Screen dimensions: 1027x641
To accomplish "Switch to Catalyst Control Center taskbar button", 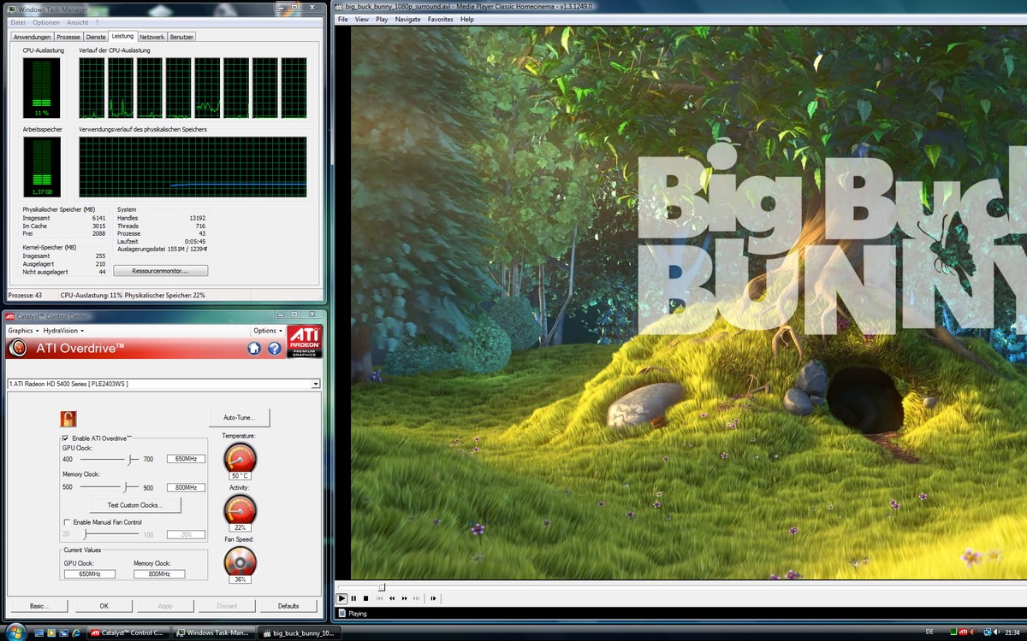I will 128,632.
